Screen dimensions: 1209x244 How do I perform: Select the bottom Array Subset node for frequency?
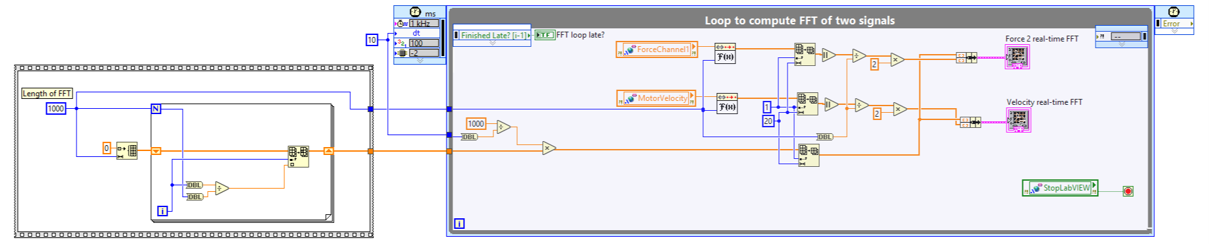click(809, 156)
